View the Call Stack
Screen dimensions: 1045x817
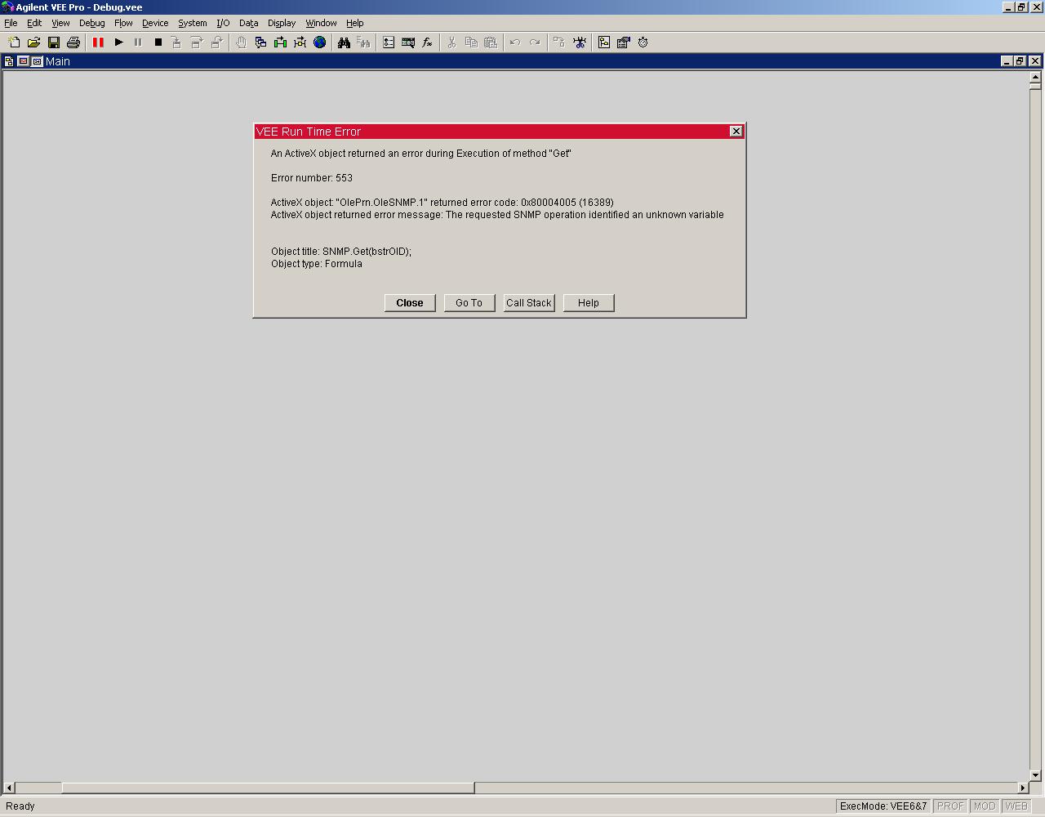coord(529,303)
